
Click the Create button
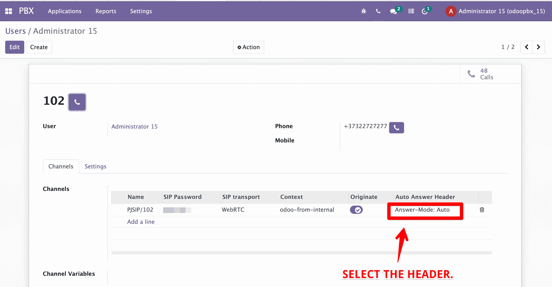click(x=39, y=47)
